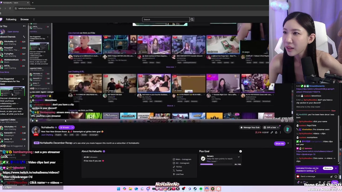The width and height of the screenshot is (342, 192).
Task: Select the koreangirl tag
Action: 94,135
